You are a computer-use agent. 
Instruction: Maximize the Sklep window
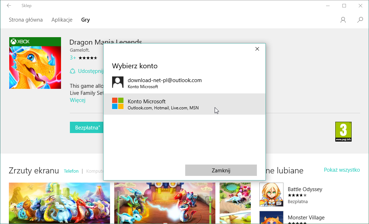click(344, 6)
